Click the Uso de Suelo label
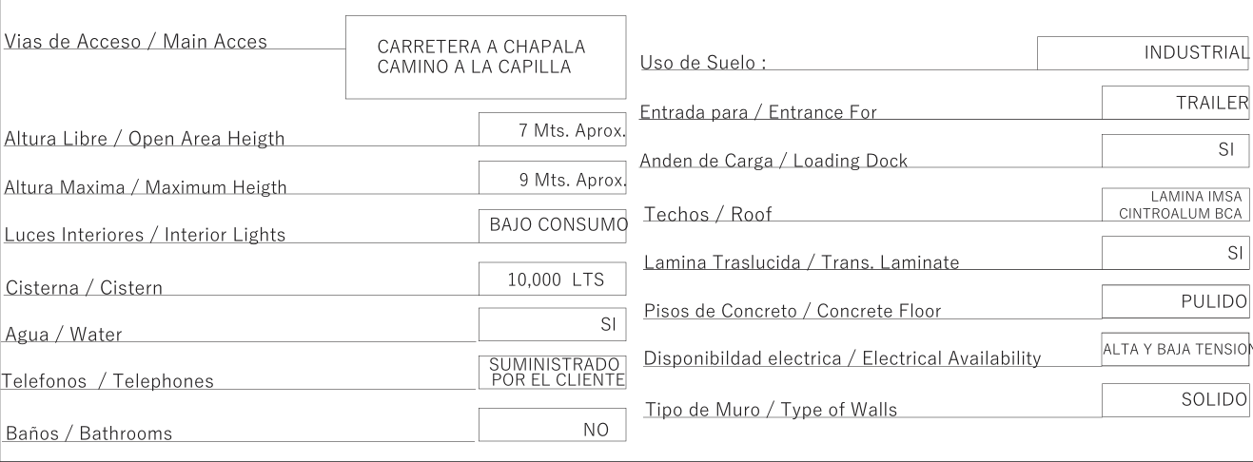The image size is (1253, 462). tap(704, 64)
